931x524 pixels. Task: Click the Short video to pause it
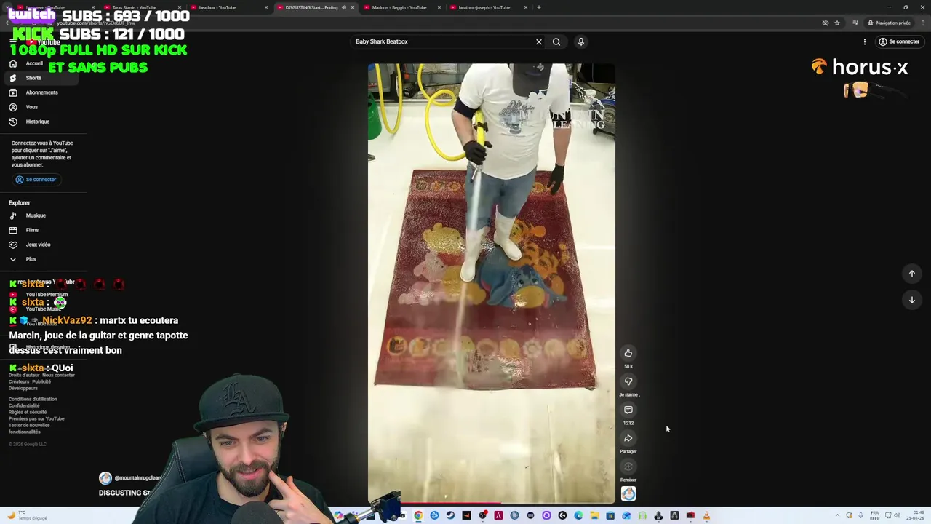point(491,282)
